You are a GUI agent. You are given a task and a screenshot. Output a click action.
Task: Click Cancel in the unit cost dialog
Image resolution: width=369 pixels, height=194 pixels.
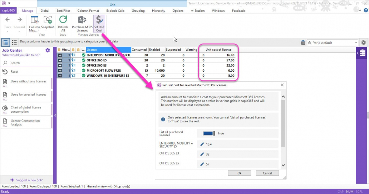(267, 173)
